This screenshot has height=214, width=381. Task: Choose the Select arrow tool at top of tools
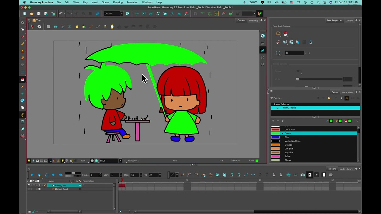tap(23, 23)
